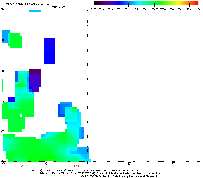Click the color bar label '1.0'
Viewport: 203px width, 178px height.
(x=198, y=9)
